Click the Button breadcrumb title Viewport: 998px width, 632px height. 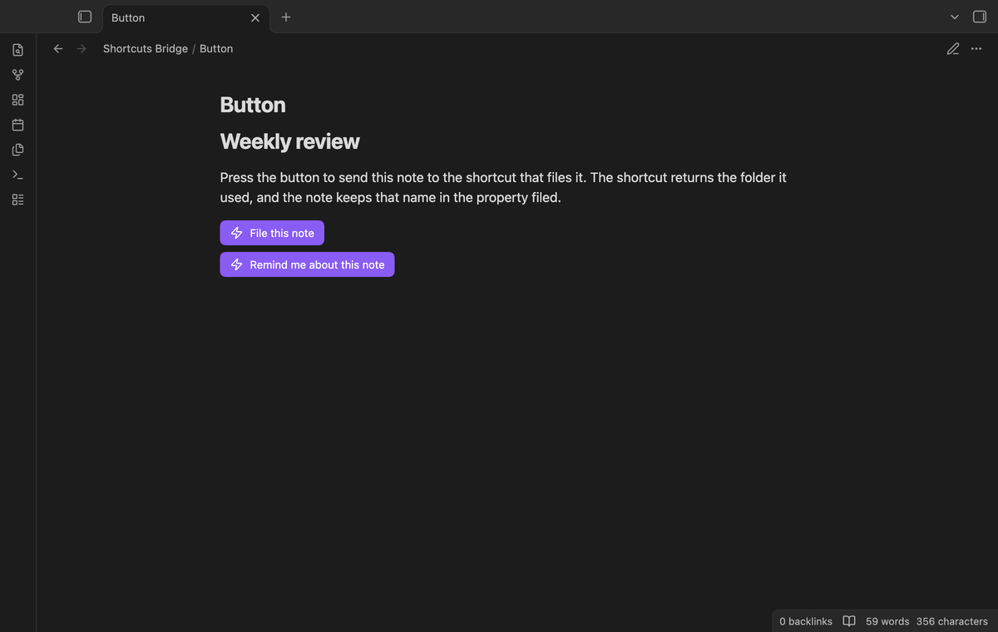(x=216, y=49)
